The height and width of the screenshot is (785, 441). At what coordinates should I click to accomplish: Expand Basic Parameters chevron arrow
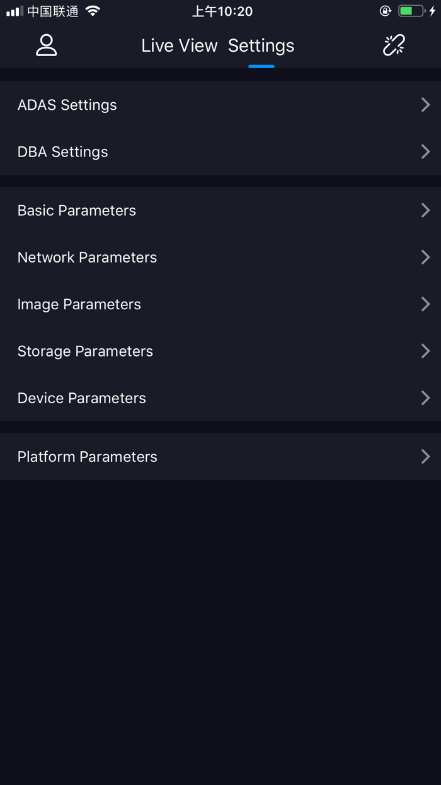coord(426,210)
